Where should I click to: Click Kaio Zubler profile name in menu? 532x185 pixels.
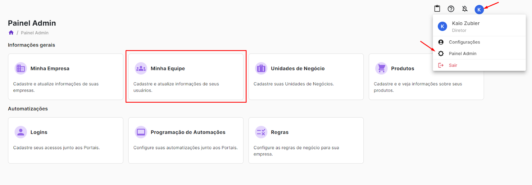click(465, 23)
